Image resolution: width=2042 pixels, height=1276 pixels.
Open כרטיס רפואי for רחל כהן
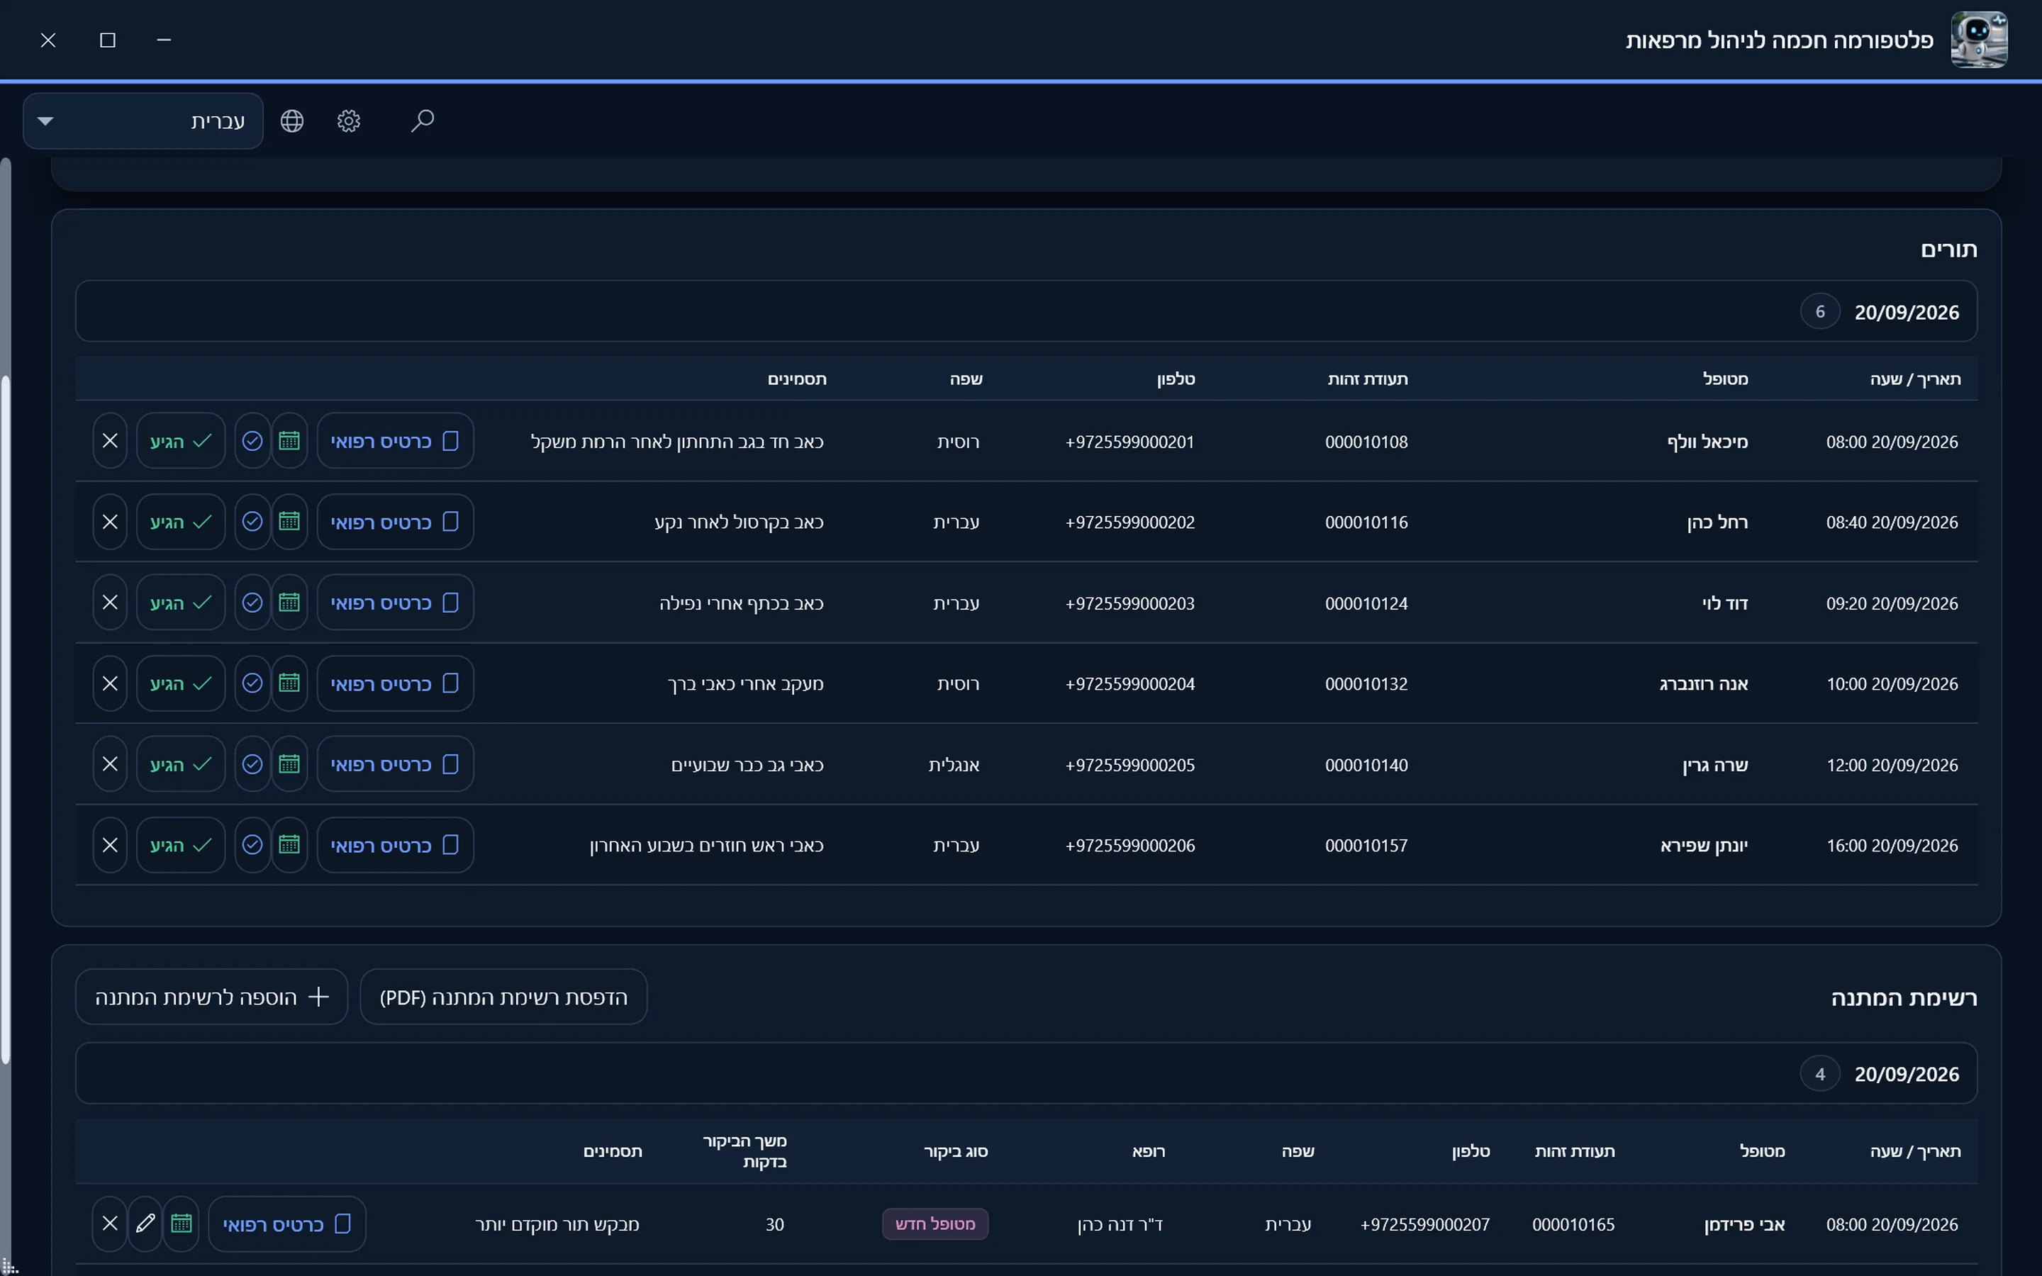(395, 522)
